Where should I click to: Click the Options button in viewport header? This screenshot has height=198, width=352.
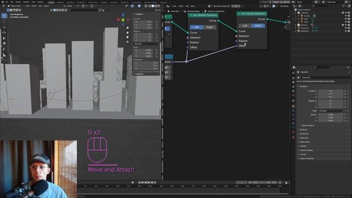click(x=158, y=10)
